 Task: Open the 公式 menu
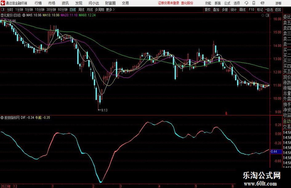coord(227,3)
